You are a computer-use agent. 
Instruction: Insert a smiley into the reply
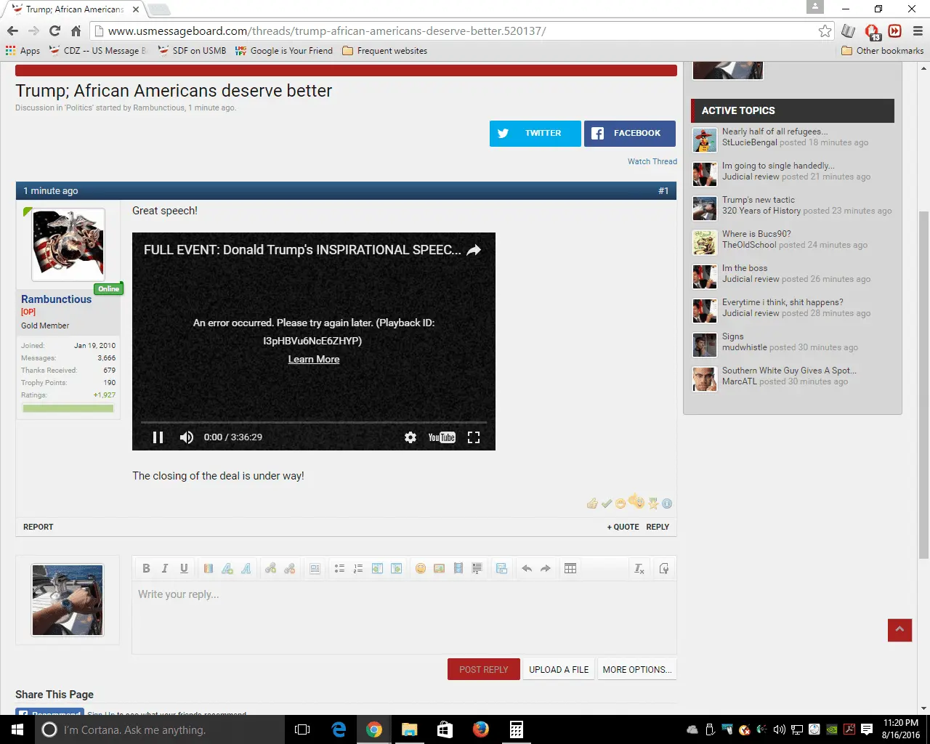click(421, 568)
